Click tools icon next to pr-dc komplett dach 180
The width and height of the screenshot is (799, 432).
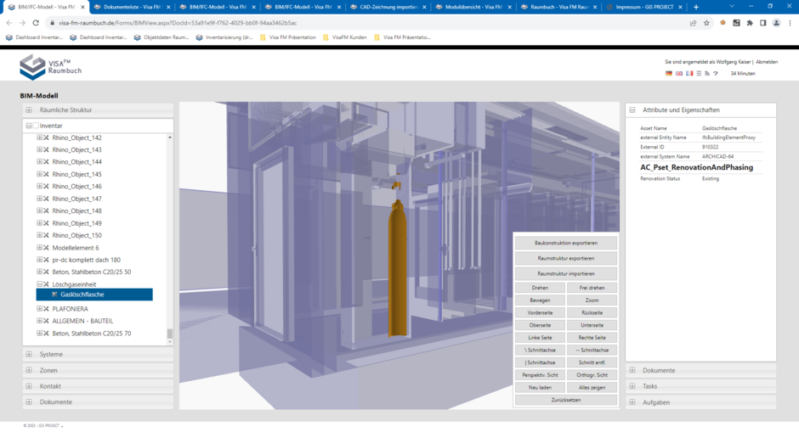point(47,260)
